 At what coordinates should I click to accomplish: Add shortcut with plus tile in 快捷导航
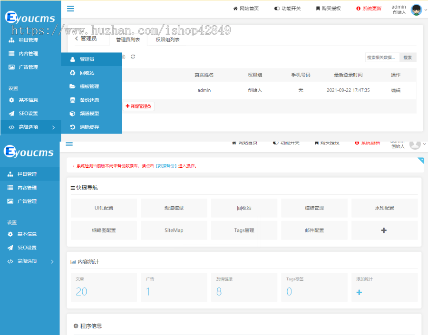point(384,230)
